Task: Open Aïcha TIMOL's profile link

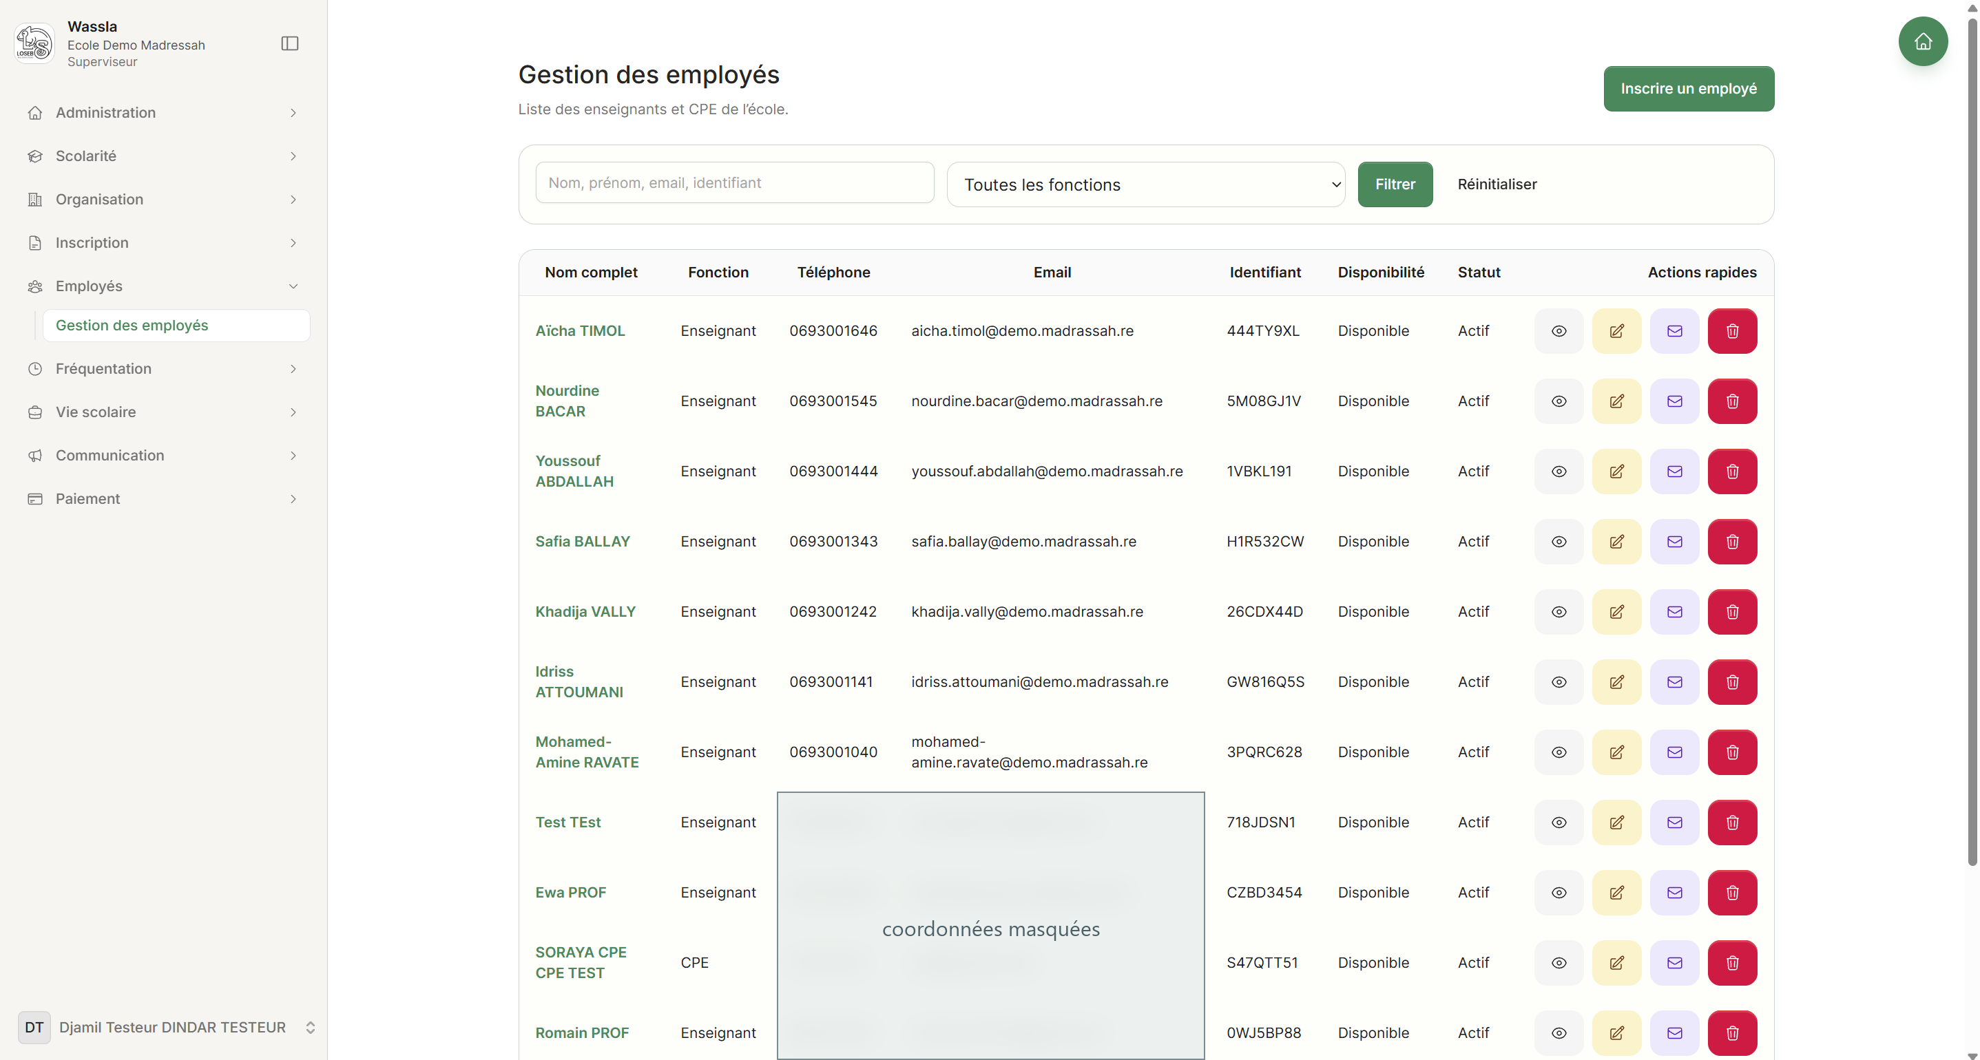Action: [580, 331]
